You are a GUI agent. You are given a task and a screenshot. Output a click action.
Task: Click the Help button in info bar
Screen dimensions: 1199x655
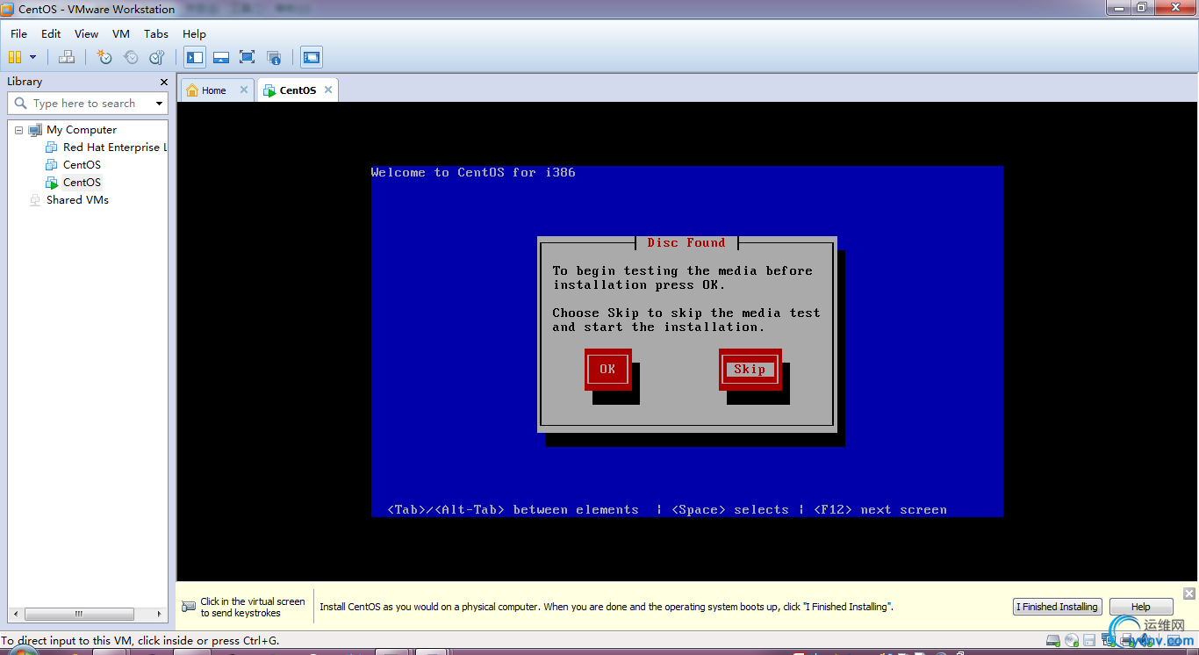click(x=1141, y=607)
